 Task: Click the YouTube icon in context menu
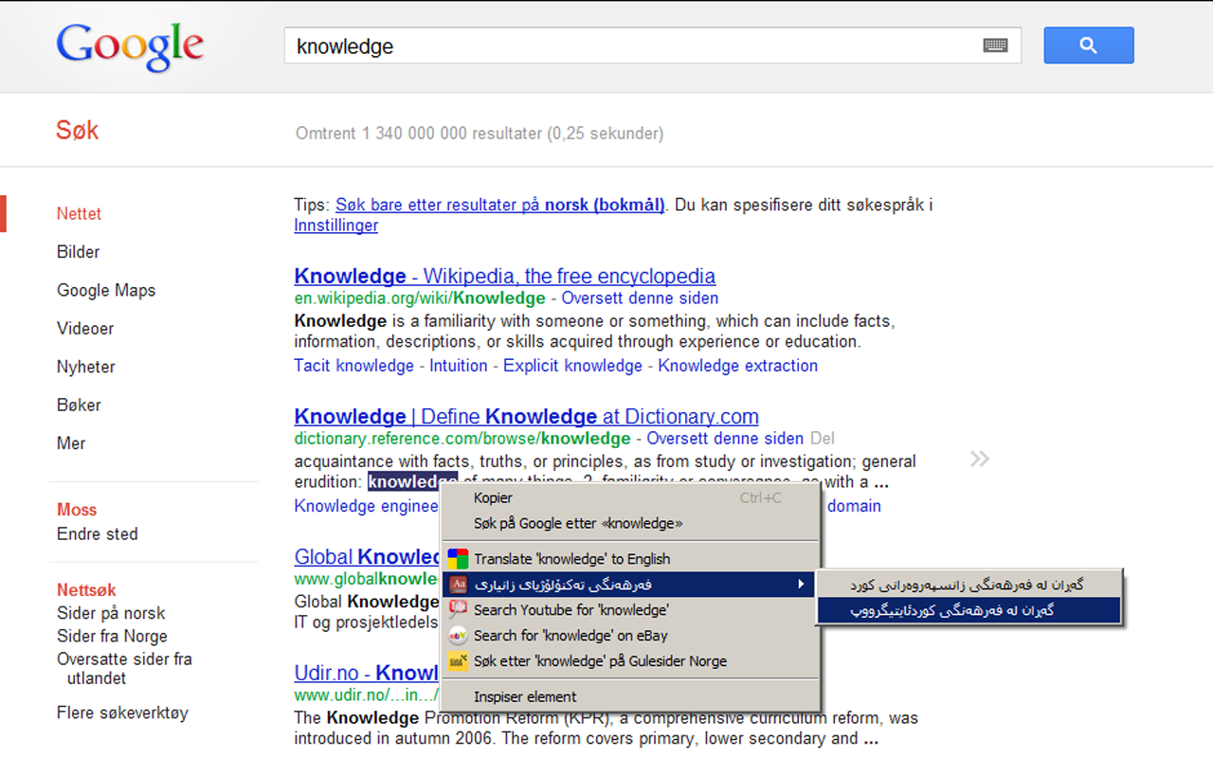click(x=458, y=610)
